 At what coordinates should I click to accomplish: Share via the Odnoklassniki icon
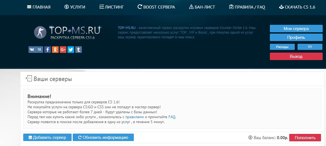click(x=55, y=50)
